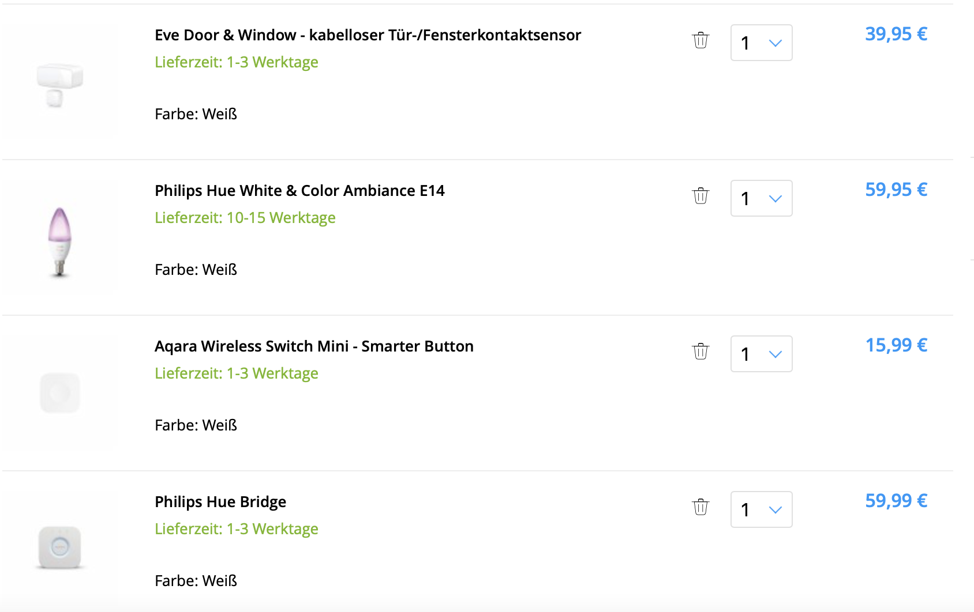This screenshot has width=974, height=612.
Task: Delete Eve Door & Window sensor from cart
Action: [x=700, y=40]
